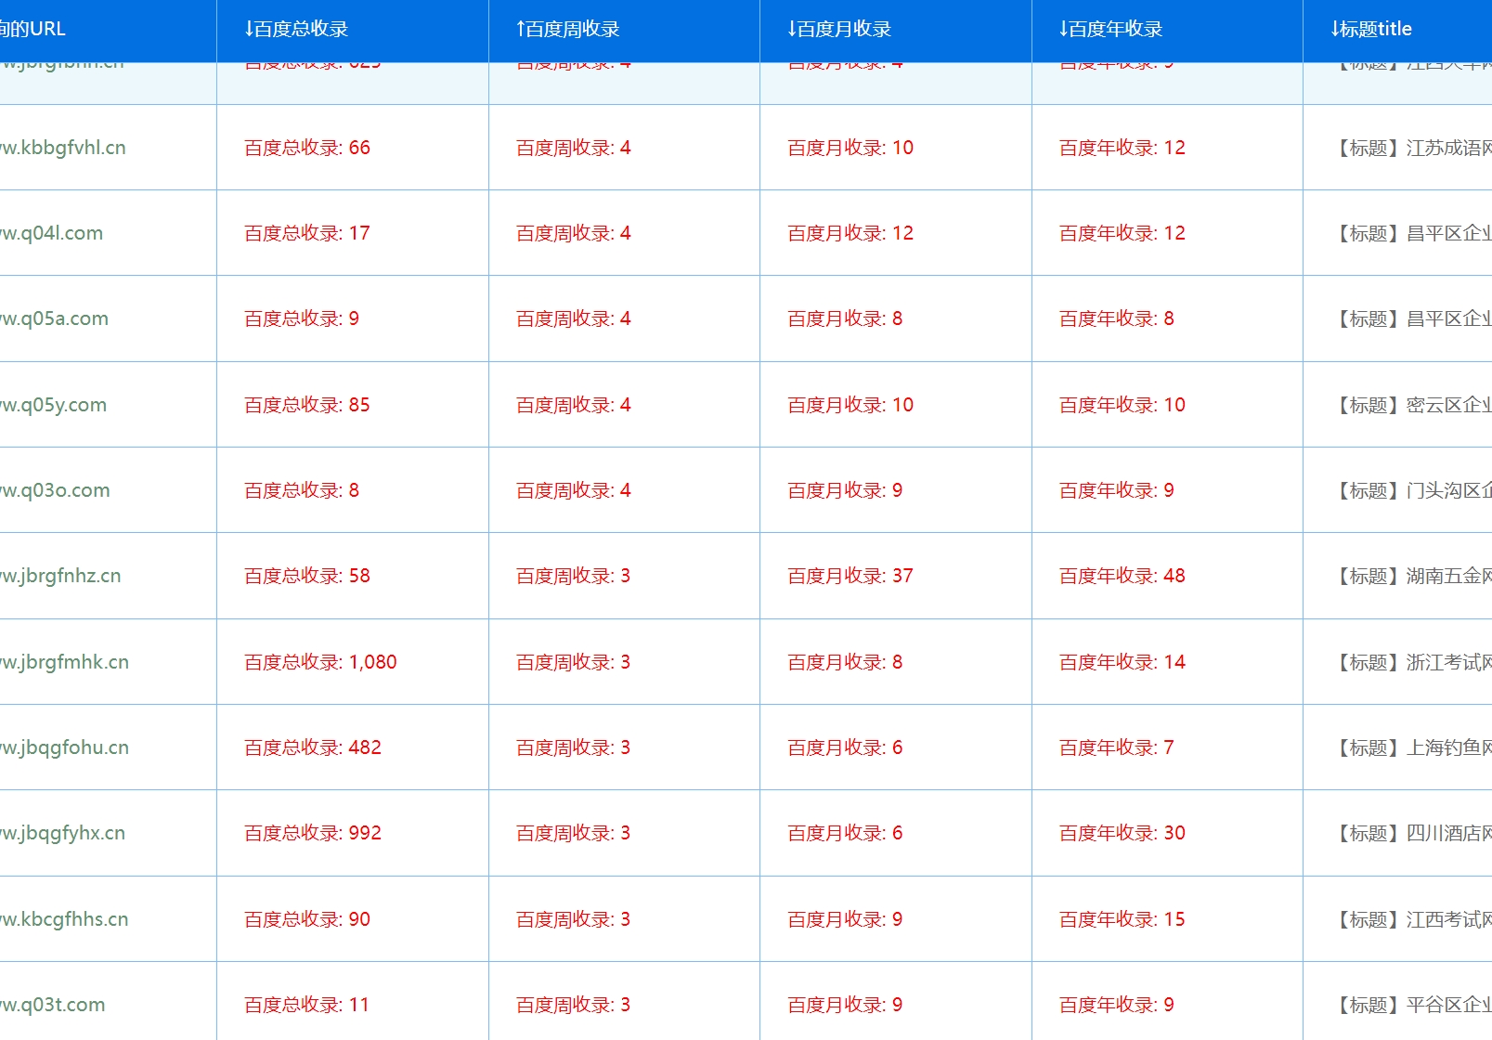Open the kbcgfhhs.cn URL link

click(64, 919)
